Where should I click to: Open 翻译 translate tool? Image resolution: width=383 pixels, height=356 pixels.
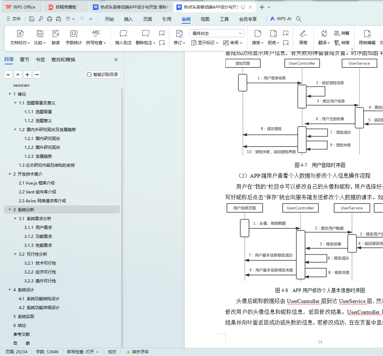point(324,37)
